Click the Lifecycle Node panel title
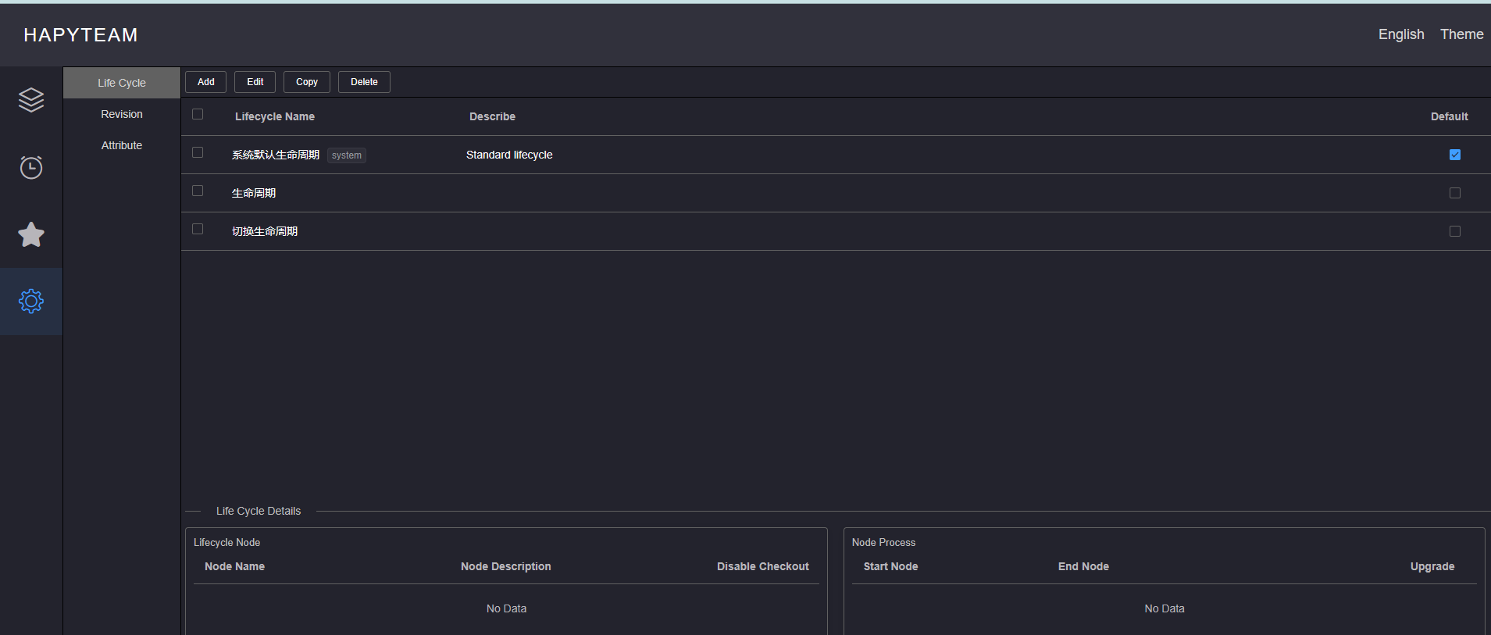The height and width of the screenshot is (635, 1491). tap(227, 542)
